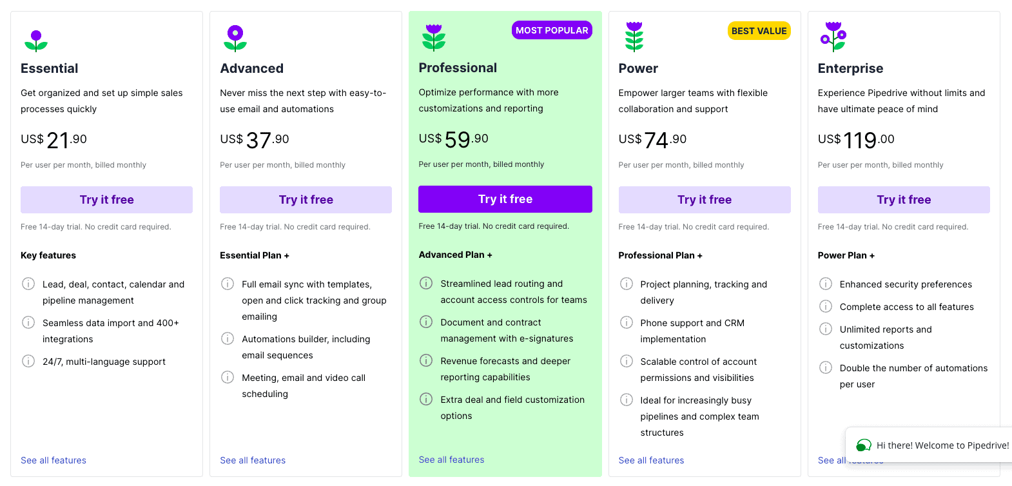Screen dimensions: 1012x486
Task: Click Try it free for the Essential plan
Action: (106, 200)
